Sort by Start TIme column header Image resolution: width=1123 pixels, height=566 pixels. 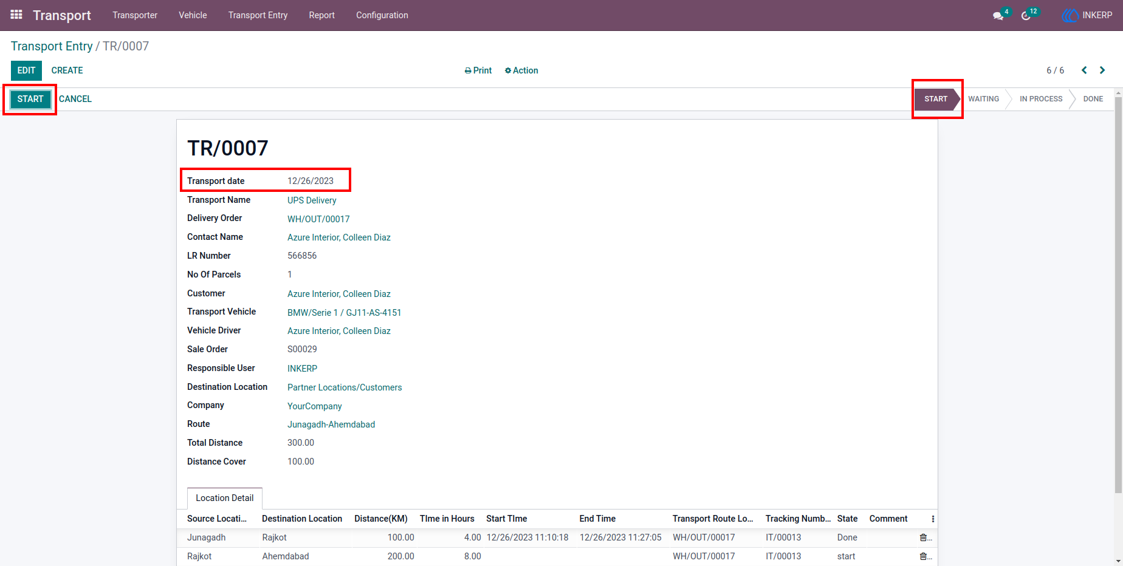pyautogui.click(x=507, y=519)
